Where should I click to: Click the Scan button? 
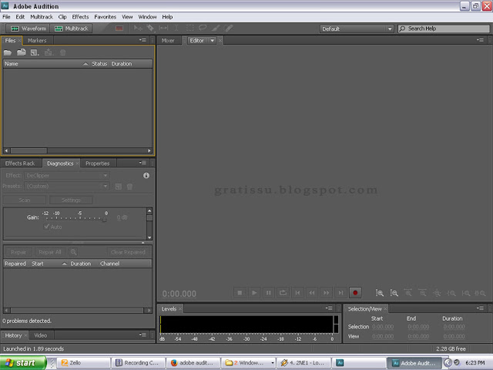tap(25, 200)
